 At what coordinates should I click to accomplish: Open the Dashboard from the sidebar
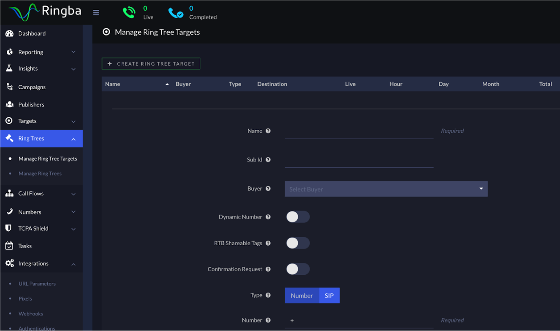coord(9,33)
